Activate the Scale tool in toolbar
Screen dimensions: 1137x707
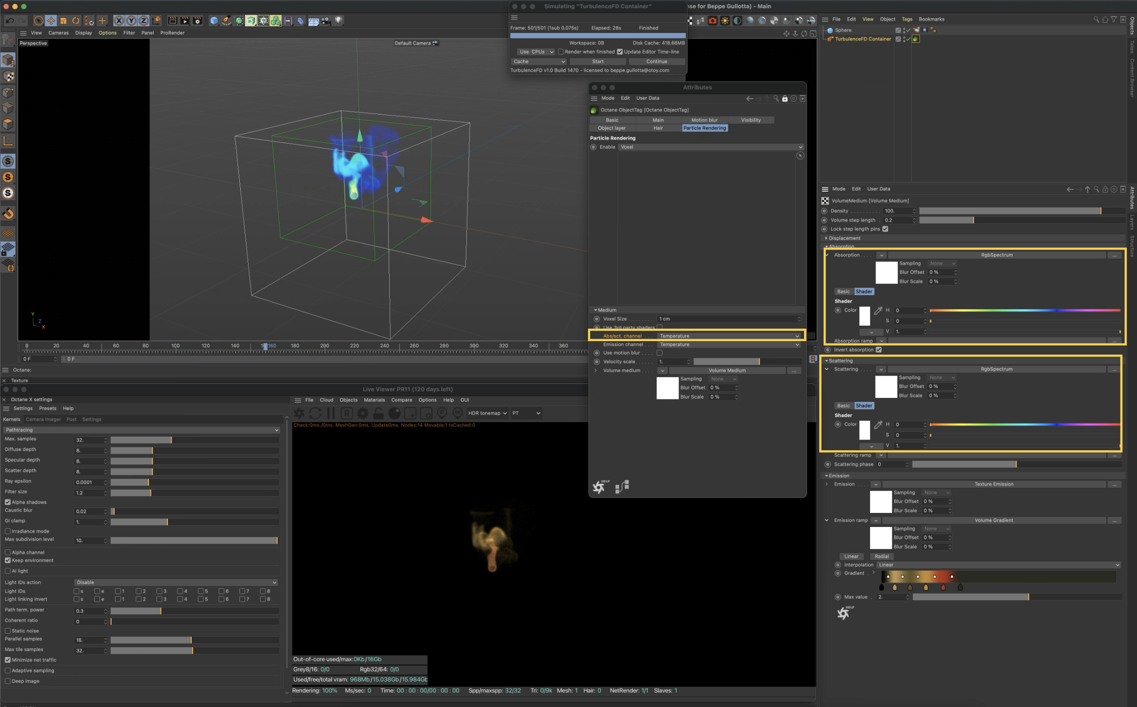[x=63, y=20]
